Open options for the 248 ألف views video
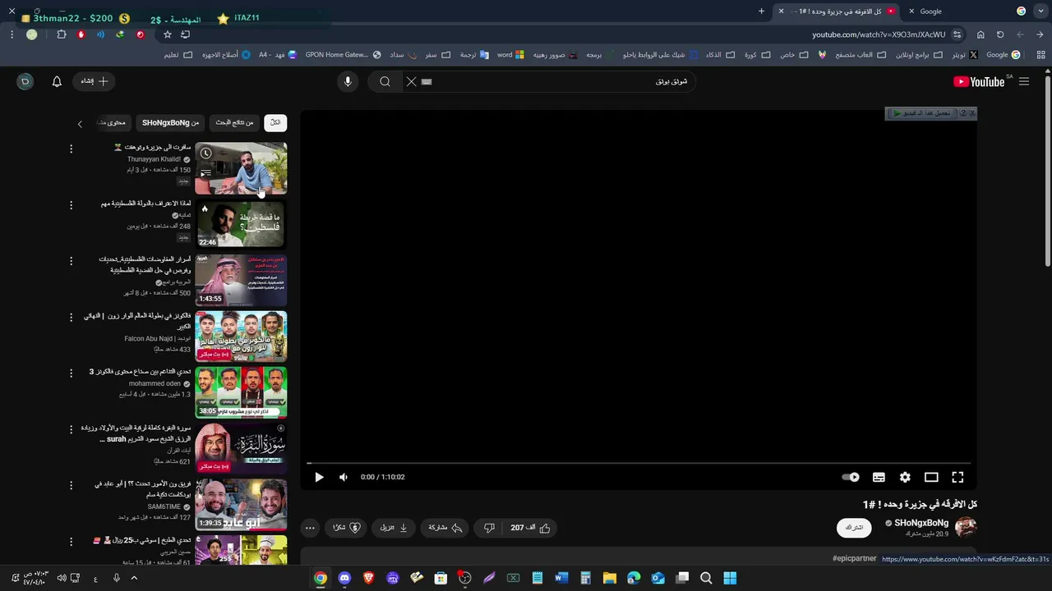Viewport: 1052px width, 591px height. tap(71, 204)
